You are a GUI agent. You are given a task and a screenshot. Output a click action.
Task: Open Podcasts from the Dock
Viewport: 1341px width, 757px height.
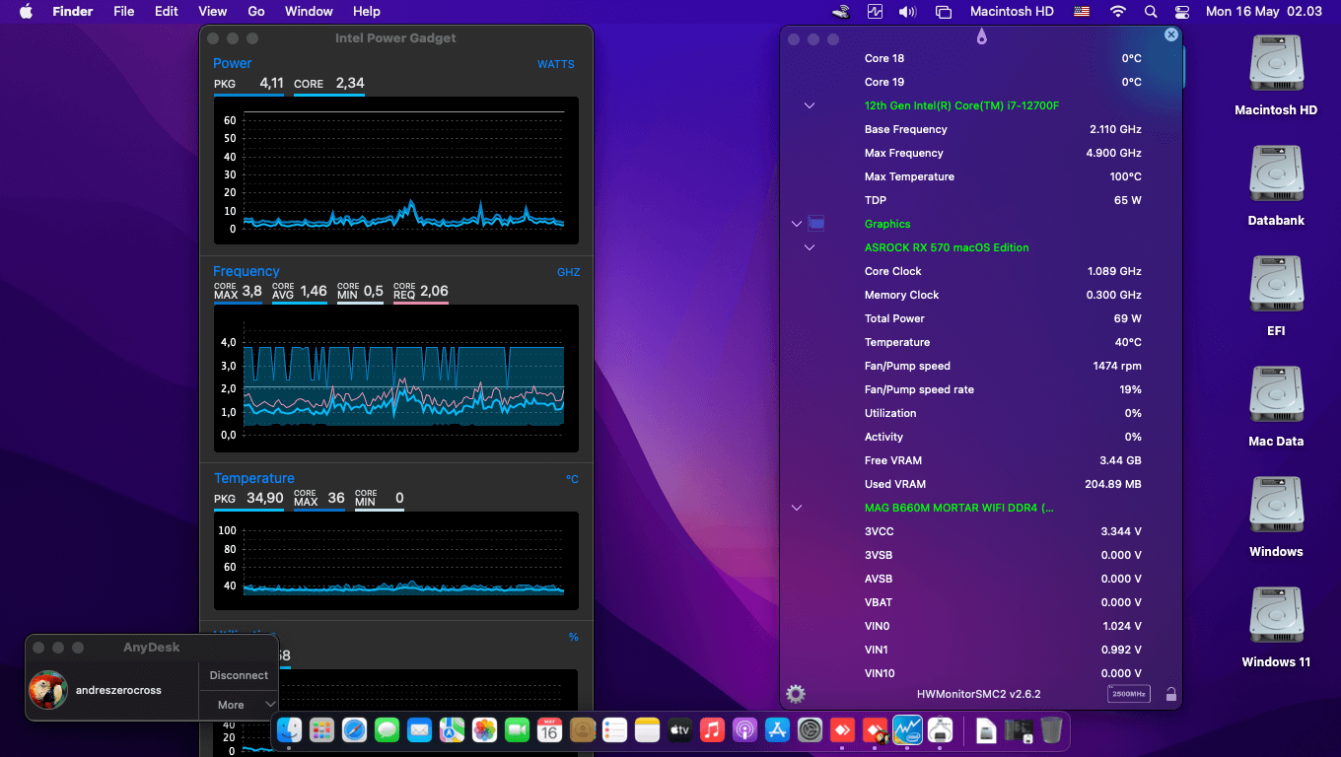(x=744, y=730)
